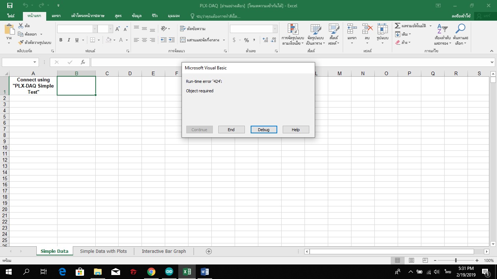Click the Format Painter brush icon

[21, 43]
